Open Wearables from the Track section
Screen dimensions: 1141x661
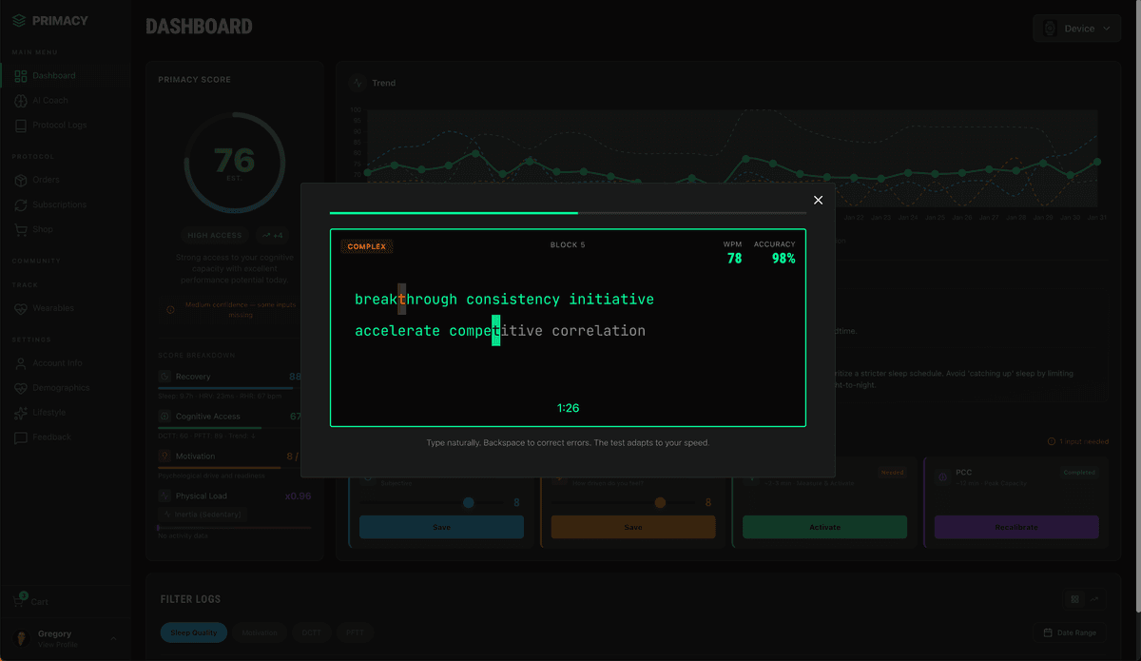pyautogui.click(x=66, y=308)
